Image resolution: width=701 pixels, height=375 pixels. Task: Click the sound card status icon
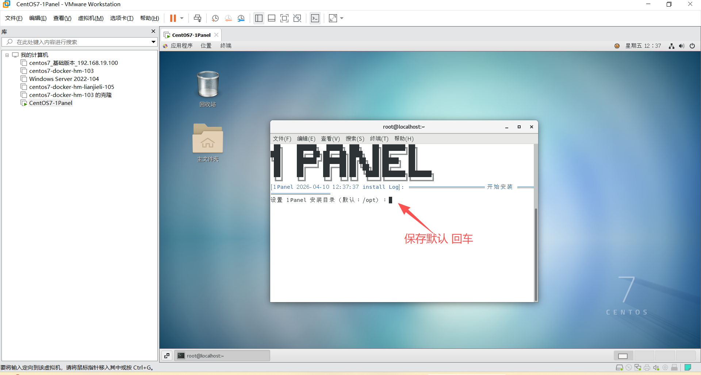656,367
